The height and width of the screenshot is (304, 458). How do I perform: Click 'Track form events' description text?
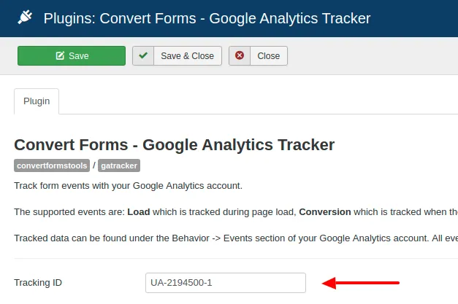click(128, 186)
